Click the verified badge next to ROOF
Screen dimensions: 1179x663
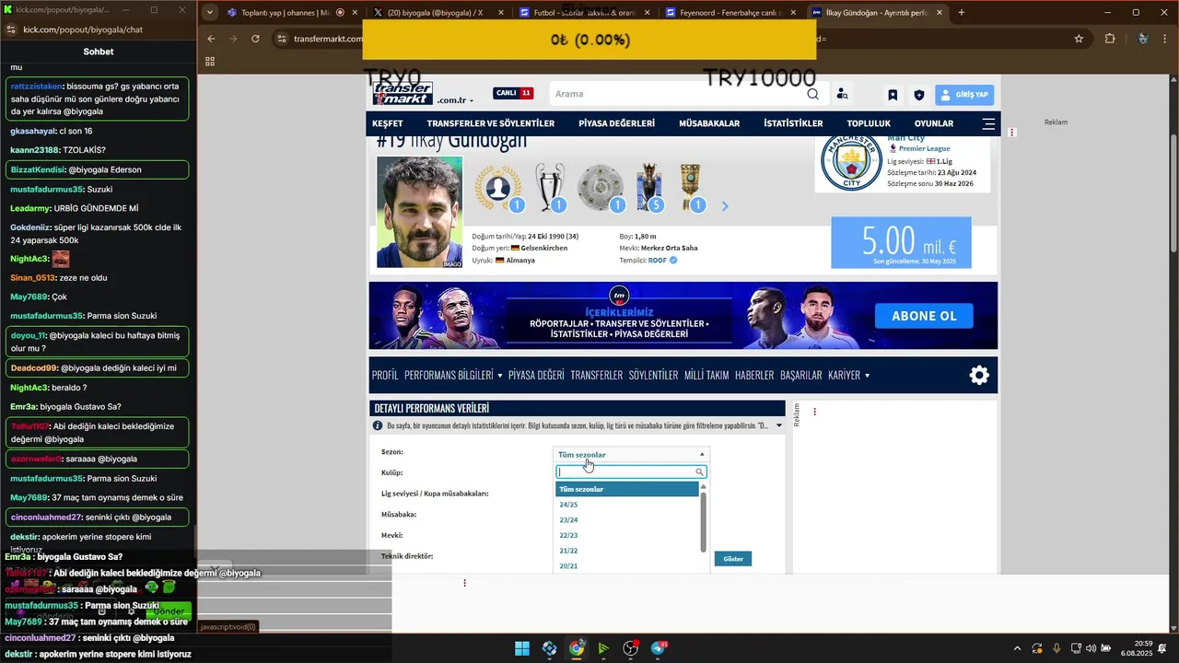tap(673, 261)
